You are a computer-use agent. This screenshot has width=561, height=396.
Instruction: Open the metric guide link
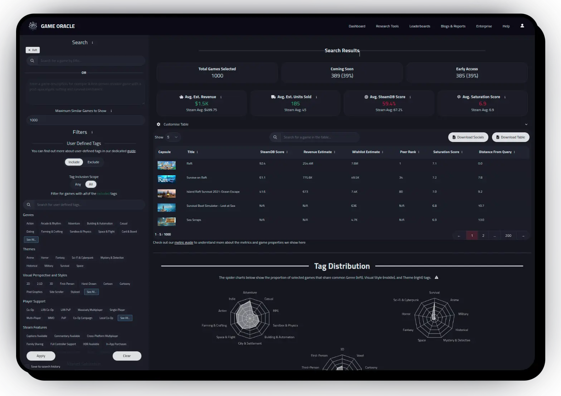184,243
